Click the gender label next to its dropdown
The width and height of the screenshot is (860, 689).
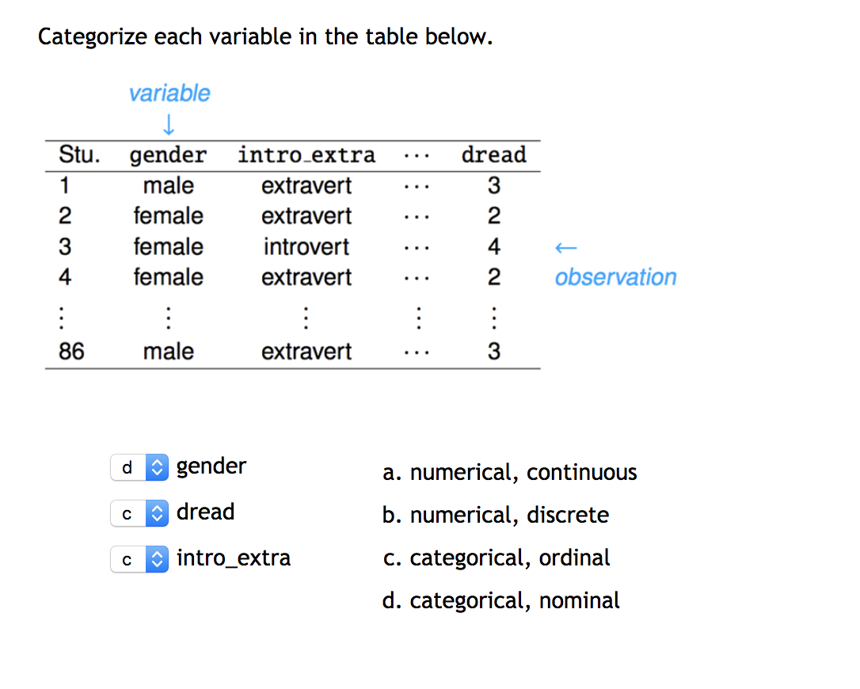coord(211,466)
